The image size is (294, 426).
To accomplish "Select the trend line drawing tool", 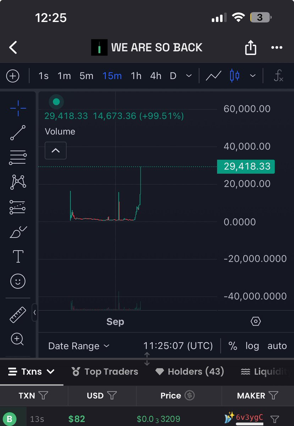I will [18, 132].
